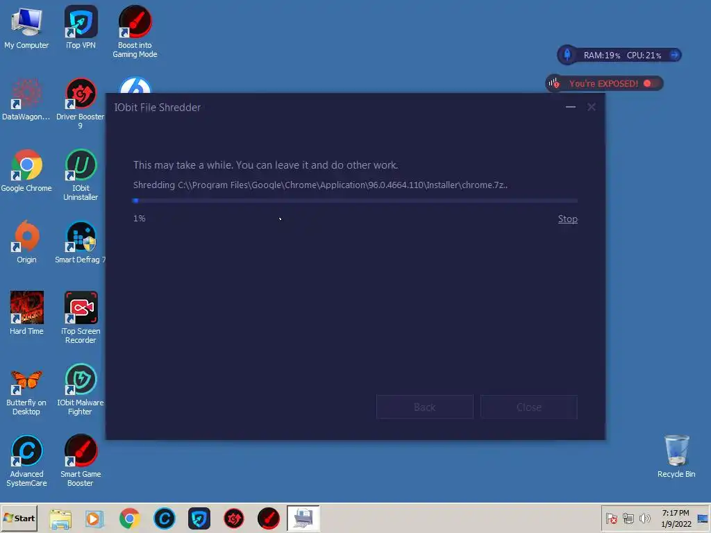
Task: Open Chrome from the taskbar
Action: (130, 518)
